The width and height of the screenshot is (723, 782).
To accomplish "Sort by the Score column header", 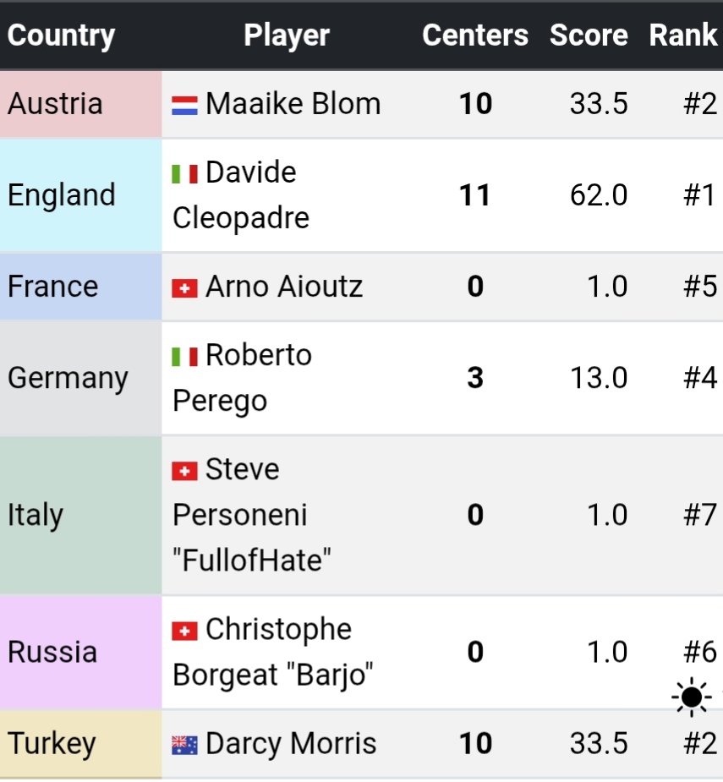I will tap(589, 36).
